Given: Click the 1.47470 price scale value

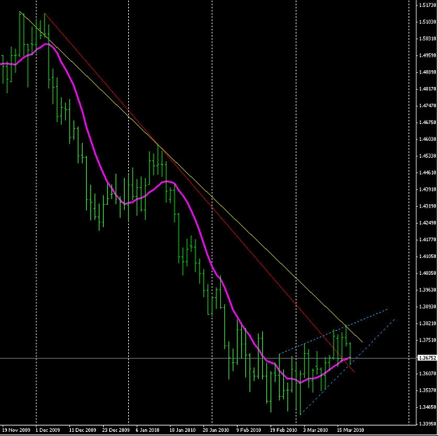Looking at the screenshot, I should pos(427,106).
